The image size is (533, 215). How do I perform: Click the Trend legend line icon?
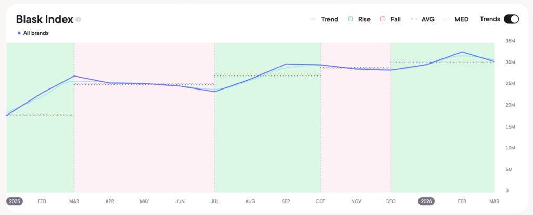coord(314,19)
